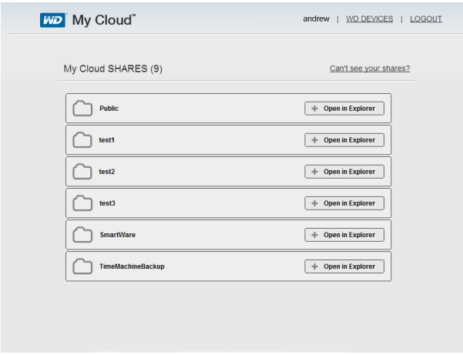Select the TimeMachineBackup share name
Screen dimensions: 463x355
tap(132, 266)
